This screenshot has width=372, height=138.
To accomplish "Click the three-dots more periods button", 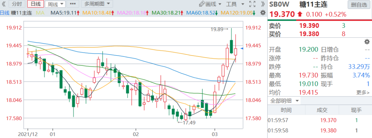I will coord(73,4).
